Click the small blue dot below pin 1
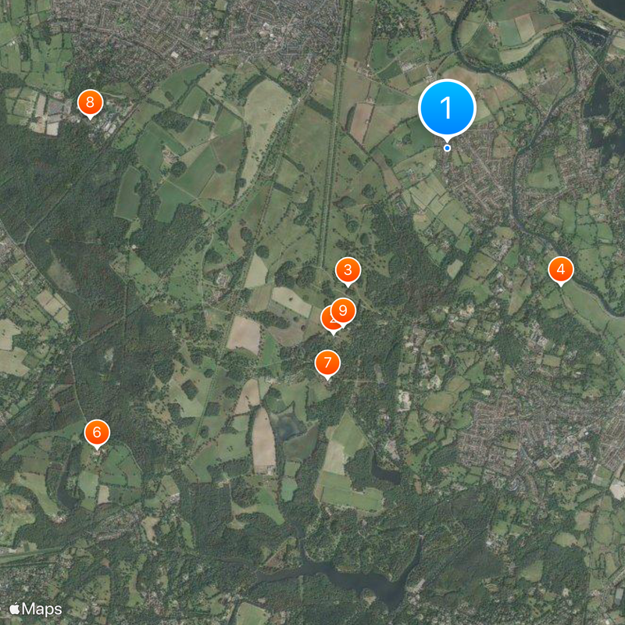The image size is (625, 625). click(x=447, y=148)
